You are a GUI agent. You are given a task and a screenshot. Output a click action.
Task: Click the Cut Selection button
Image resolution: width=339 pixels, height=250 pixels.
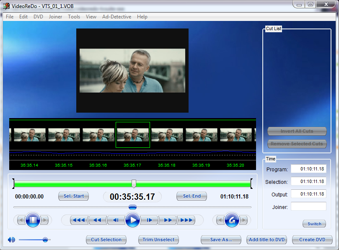(x=106, y=240)
